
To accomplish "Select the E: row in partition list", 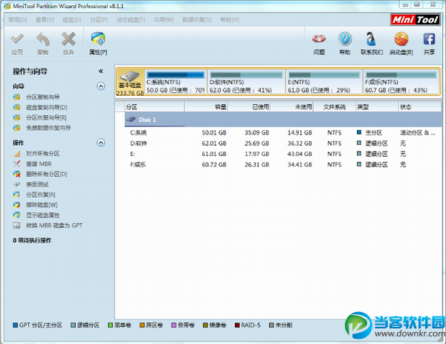I will (283, 154).
